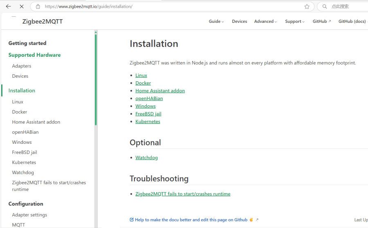Follow the Docker link in content
The image size is (368, 228).
click(x=143, y=83)
